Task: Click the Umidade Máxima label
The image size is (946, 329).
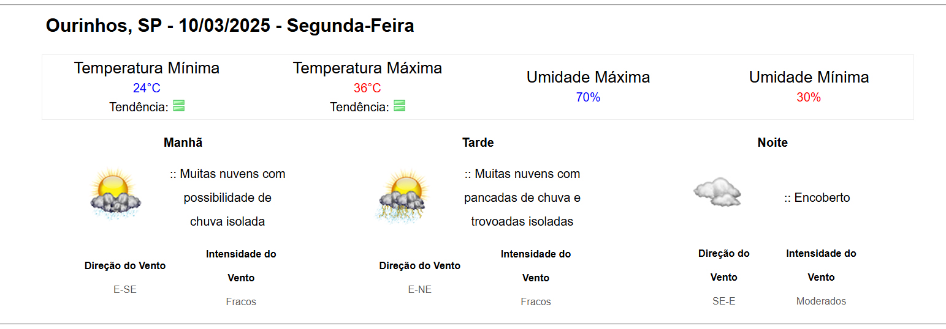Action: point(588,78)
